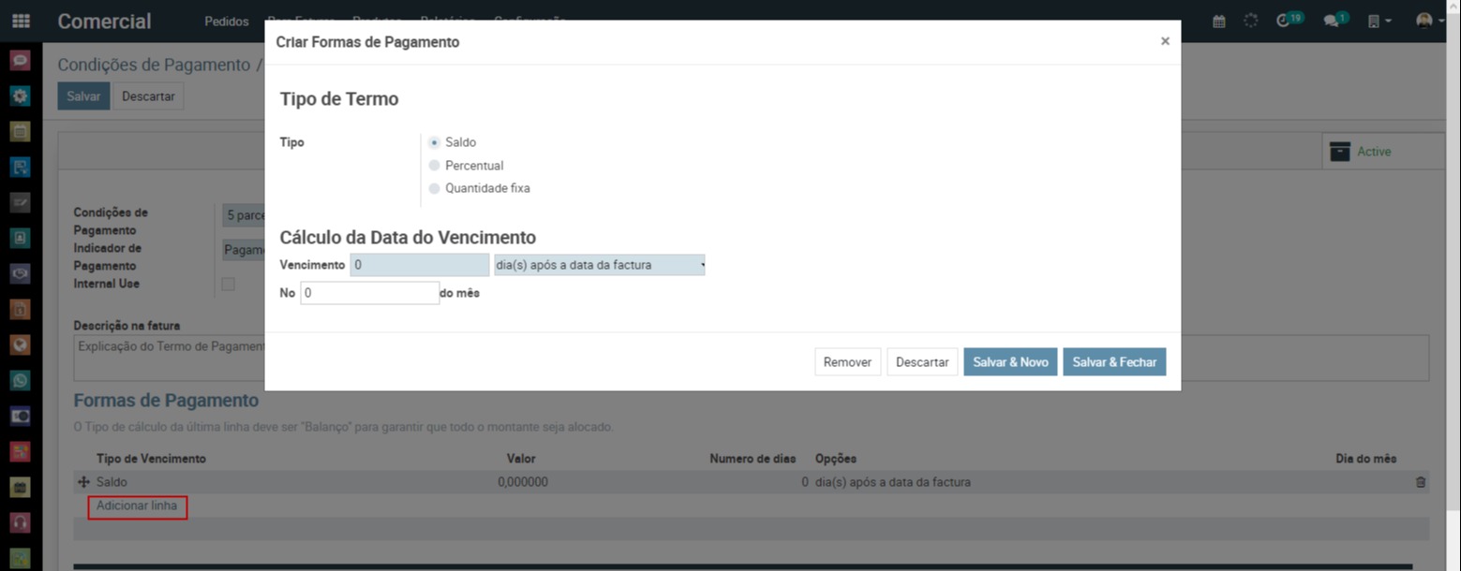The image size is (1461, 571).
Task: Click the Vencimento days input field
Action: [x=419, y=266]
